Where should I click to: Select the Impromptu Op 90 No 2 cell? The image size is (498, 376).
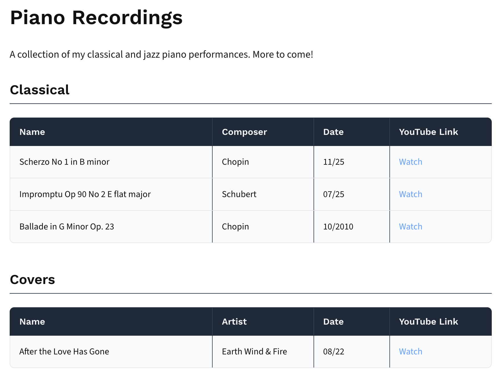coord(85,194)
